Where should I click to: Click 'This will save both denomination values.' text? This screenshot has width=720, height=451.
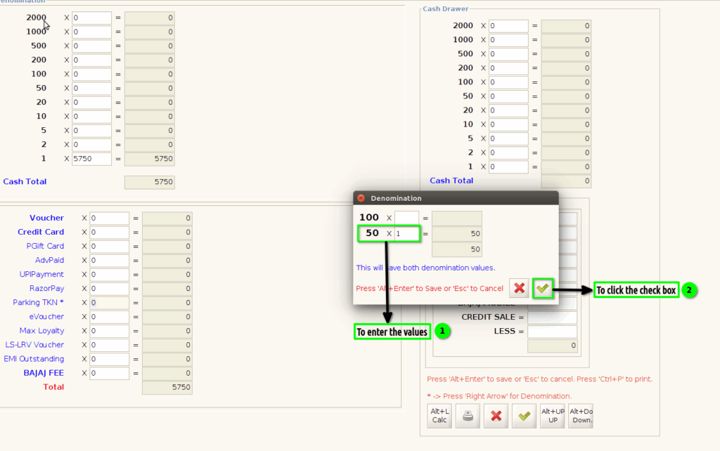click(x=425, y=268)
